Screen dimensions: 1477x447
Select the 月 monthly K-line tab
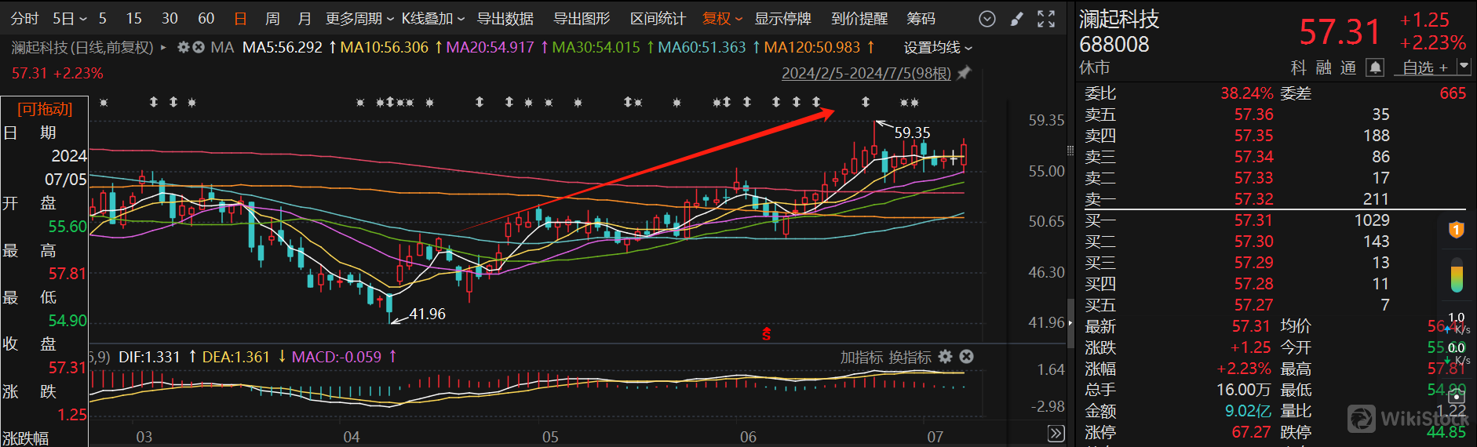(x=305, y=19)
